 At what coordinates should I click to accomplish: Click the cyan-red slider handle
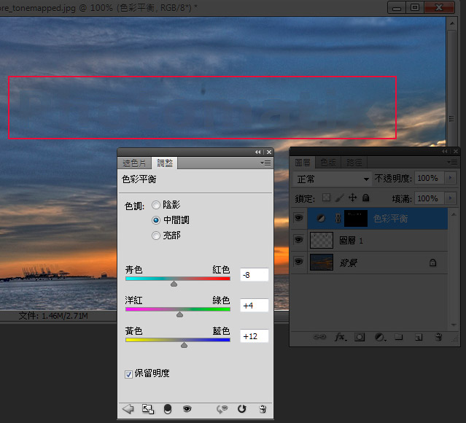pos(174,284)
